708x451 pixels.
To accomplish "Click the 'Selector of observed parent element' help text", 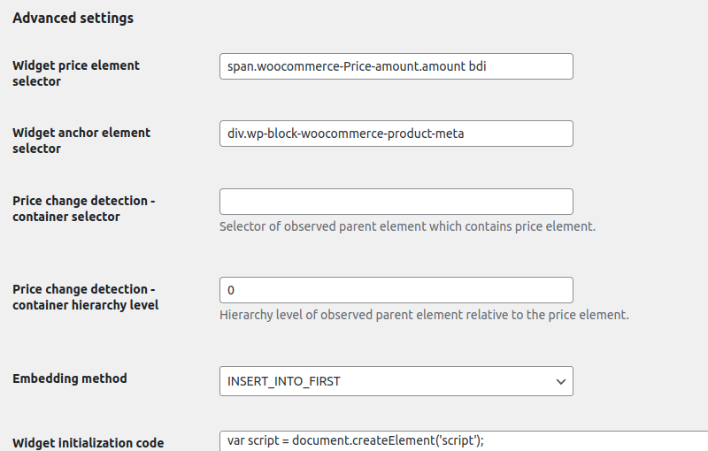I will (x=407, y=226).
